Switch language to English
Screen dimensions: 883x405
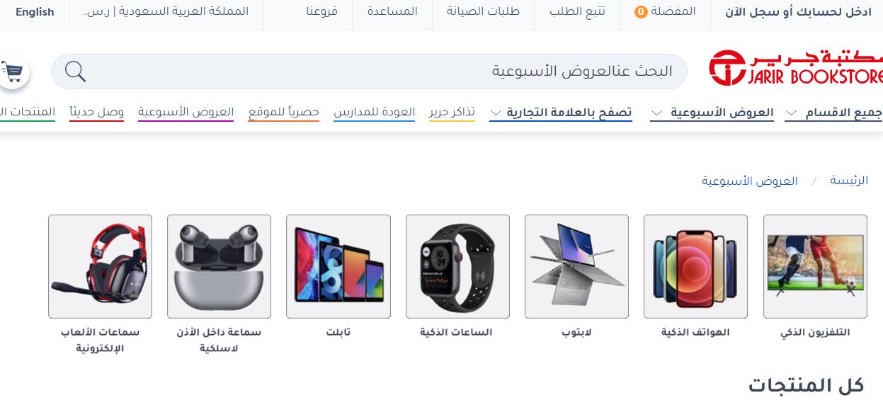coord(35,12)
